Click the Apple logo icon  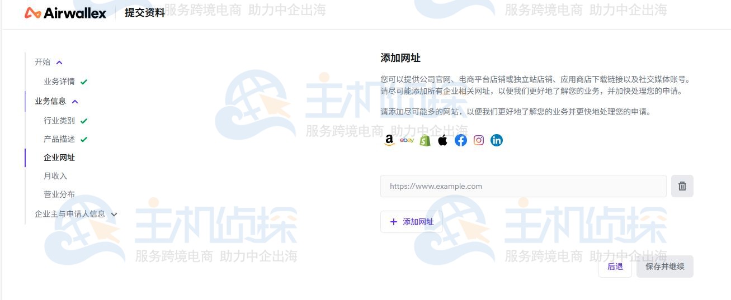(x=443, y=140)
